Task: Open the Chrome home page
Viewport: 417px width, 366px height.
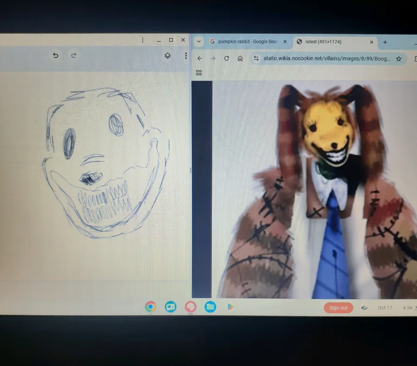Action: (240, 58)
